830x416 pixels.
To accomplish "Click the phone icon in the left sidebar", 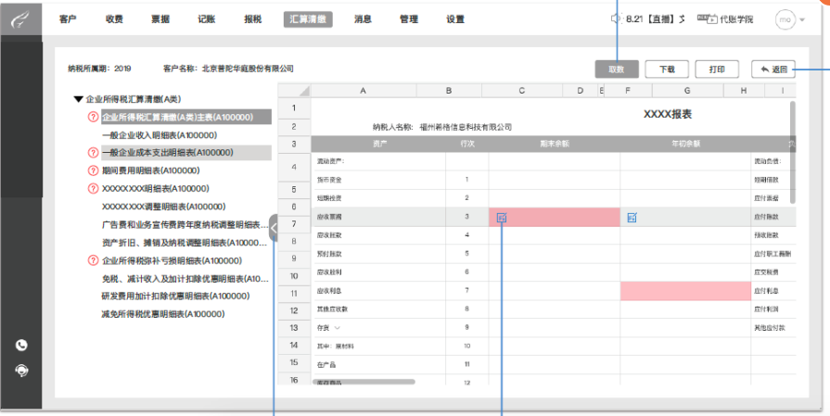I will click(21, 346).
